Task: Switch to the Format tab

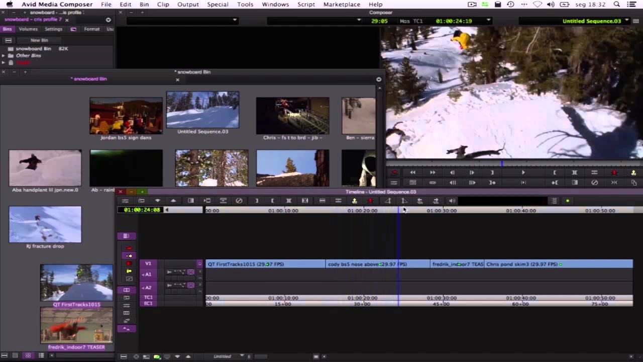Action: click(x=91, y=29)
